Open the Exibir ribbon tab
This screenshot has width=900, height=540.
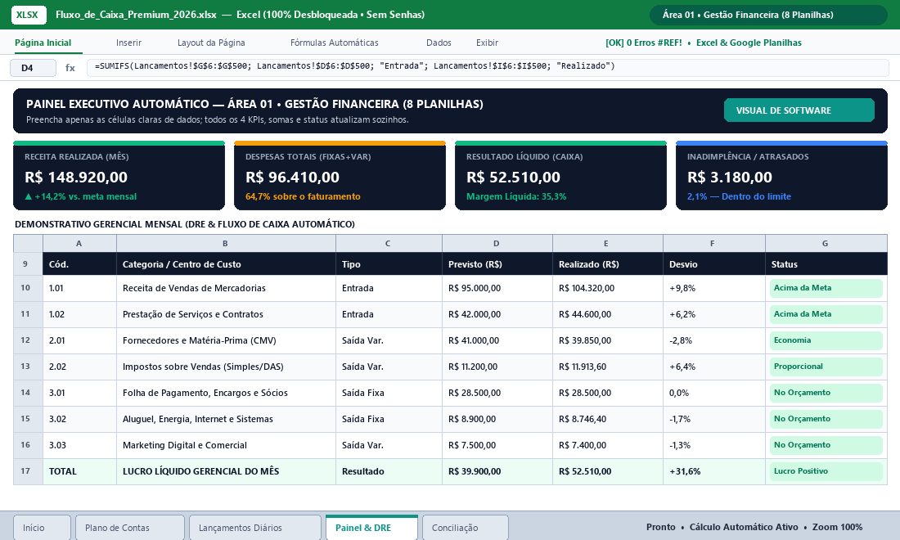pos(487,43)
